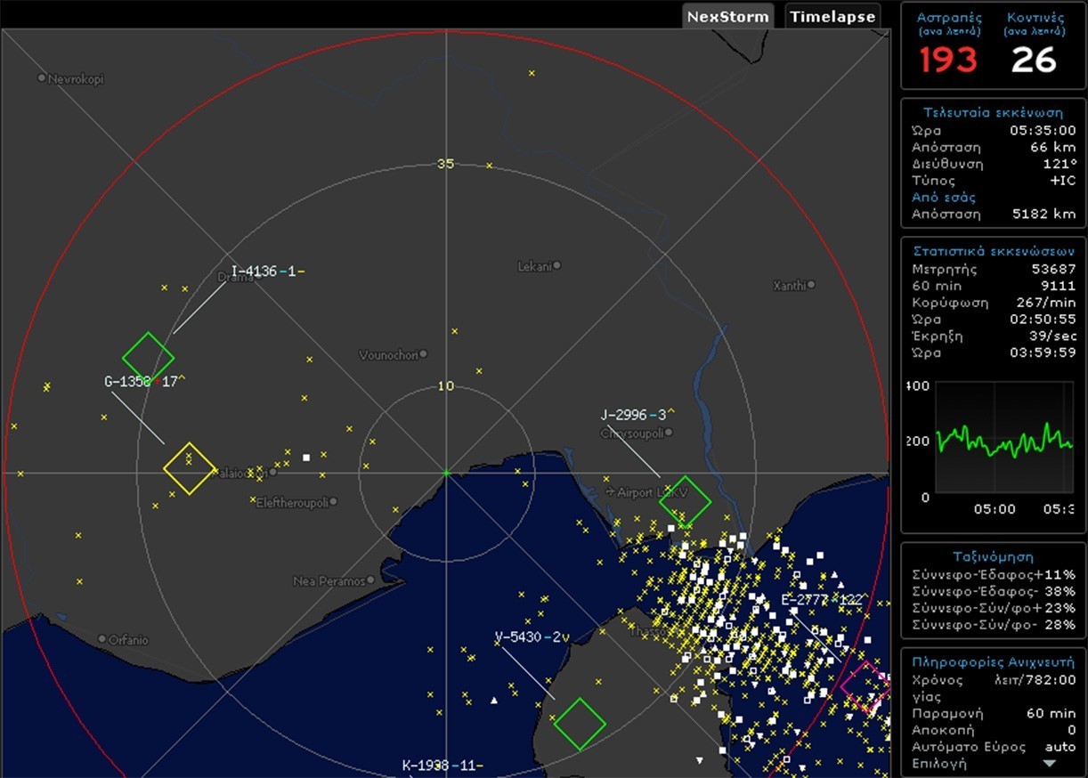1088x778 pixels.
Task: Click the Αποκοπή value 0
Action: tap(1071, 730)
